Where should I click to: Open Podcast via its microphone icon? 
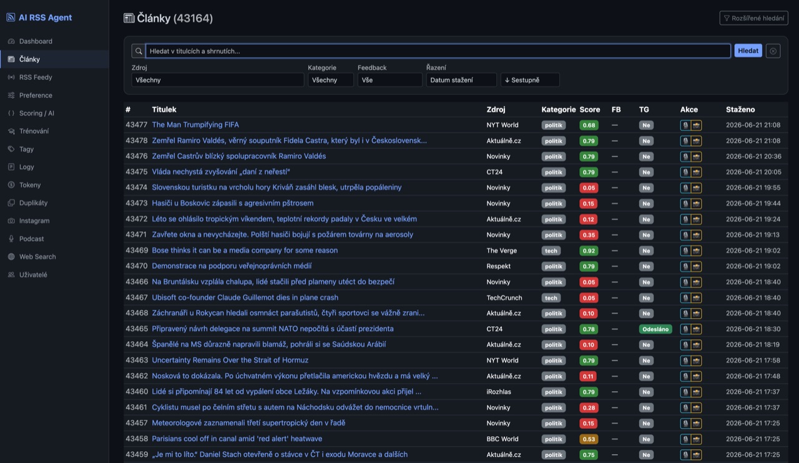tap(11, 239)
